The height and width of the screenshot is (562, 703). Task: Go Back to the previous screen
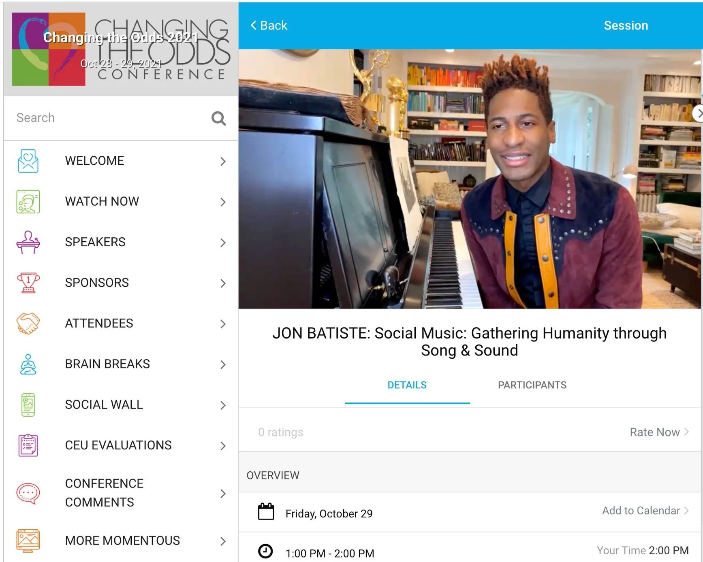pos(269,26)
